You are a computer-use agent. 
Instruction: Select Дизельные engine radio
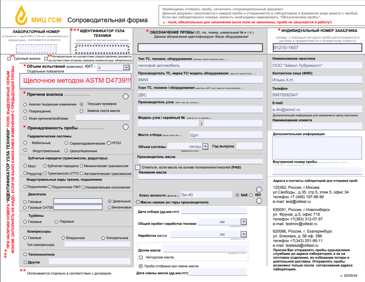[110, 201]
